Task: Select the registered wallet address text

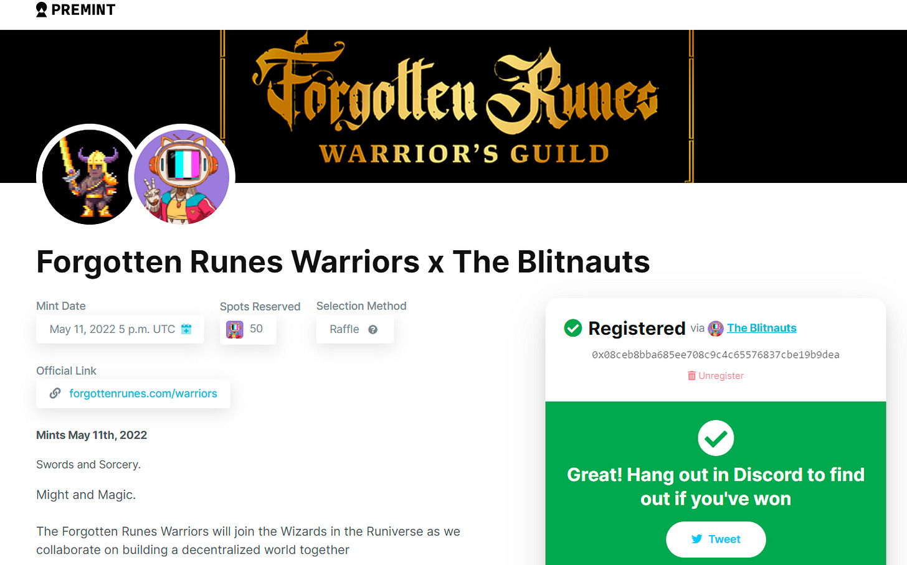Action: (716, 355)
